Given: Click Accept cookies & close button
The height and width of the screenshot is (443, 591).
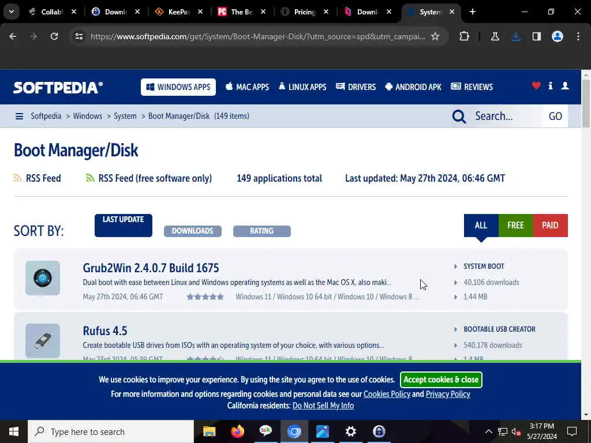Looking at the screenshot, I should [441, 380].
